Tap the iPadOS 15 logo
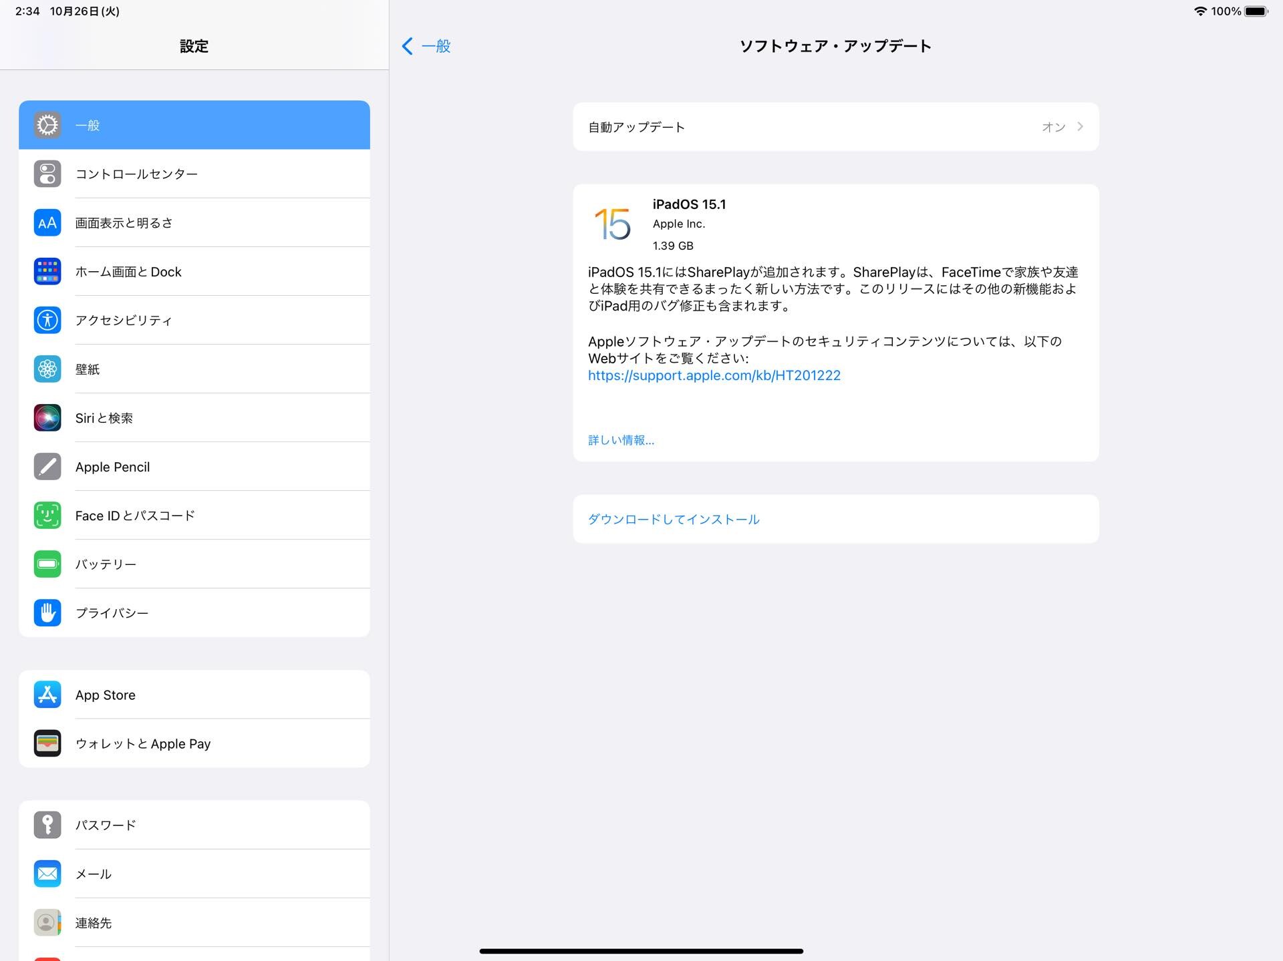This screenshot has width=1283, height=961. (612, 224)
